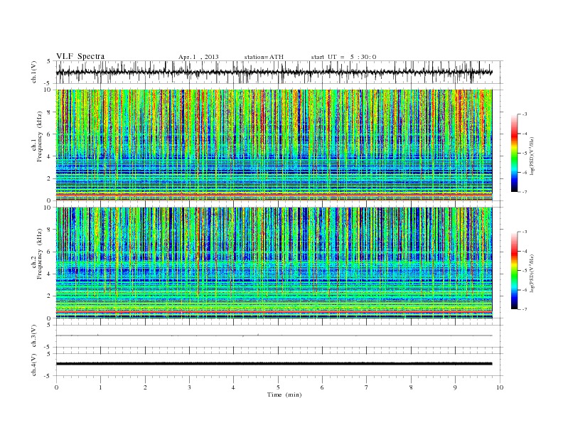
Task: Click the "-7" tick on ch.2 color bar
Action: pos(525,309)
